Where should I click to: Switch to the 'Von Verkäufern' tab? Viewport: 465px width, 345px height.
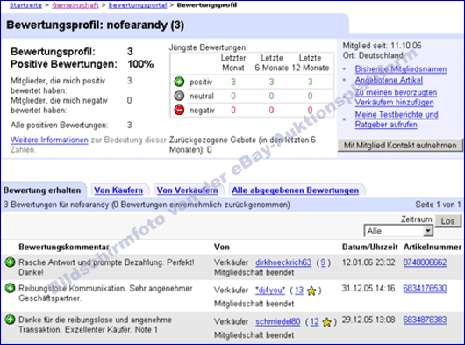point(188,190)
